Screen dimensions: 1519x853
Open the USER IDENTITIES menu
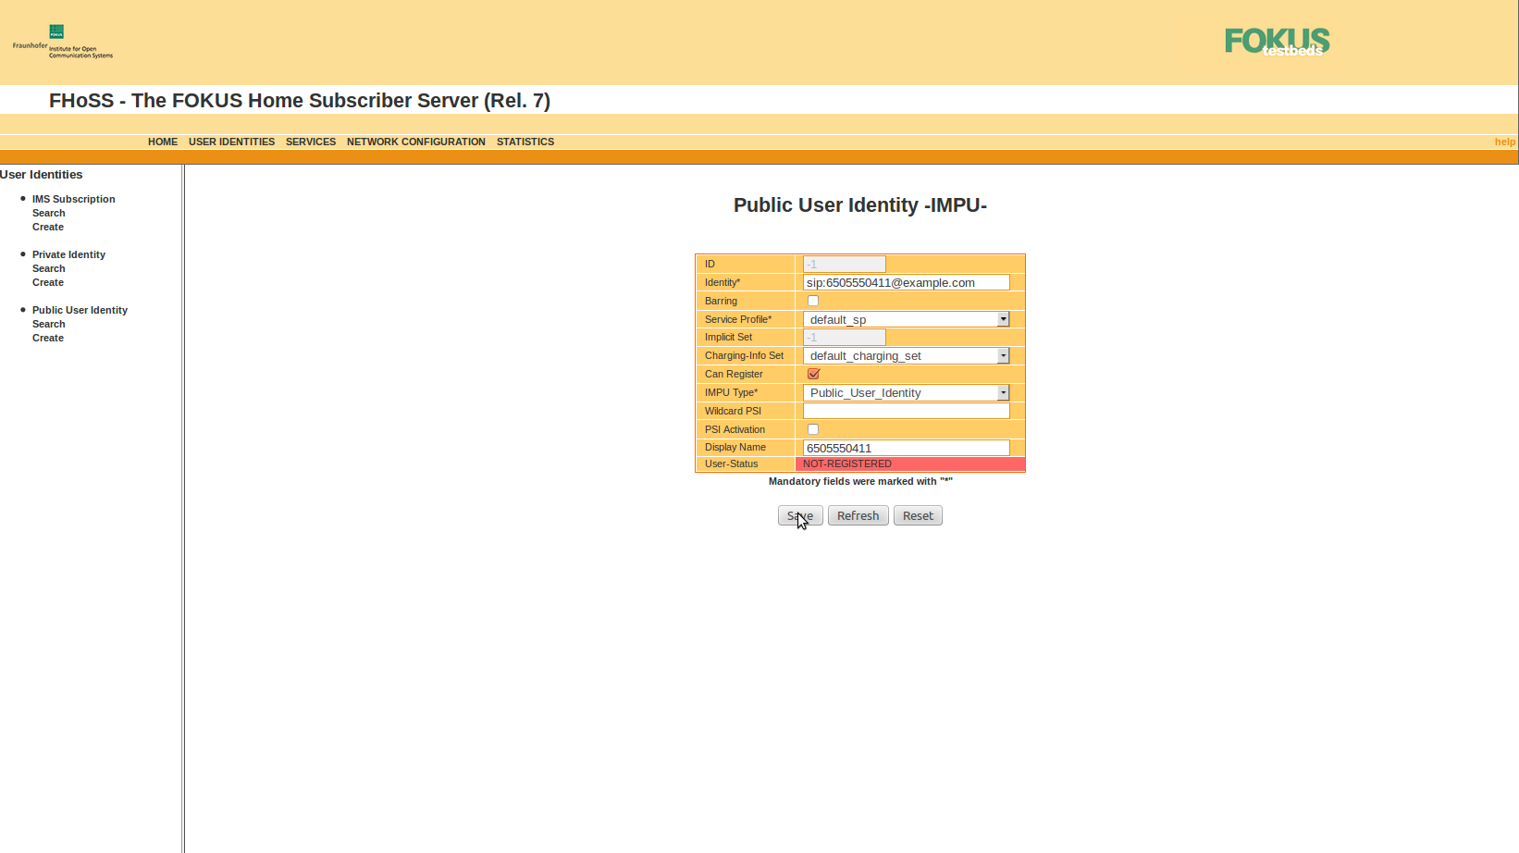(231, 142)
